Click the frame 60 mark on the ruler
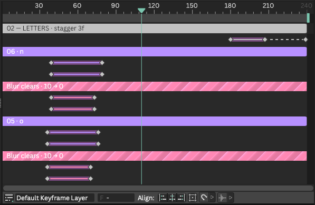The image size is (315, 205). [x=77, y=5]
